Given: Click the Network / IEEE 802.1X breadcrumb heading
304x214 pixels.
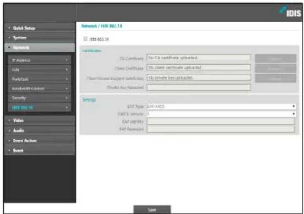Looking at the screenshot, I should click(x=102, y=26).
